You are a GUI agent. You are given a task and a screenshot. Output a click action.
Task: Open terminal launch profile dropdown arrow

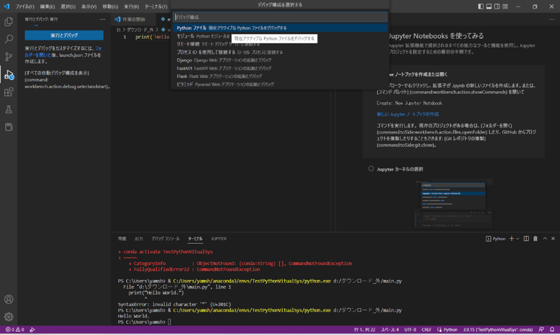(x=517, y=239)
